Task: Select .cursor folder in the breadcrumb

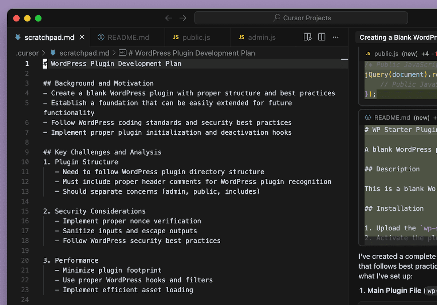Action: tap(27, 53)
